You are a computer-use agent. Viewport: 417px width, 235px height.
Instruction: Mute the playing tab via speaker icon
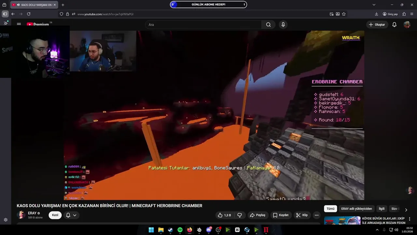click(x=18, y=5)
